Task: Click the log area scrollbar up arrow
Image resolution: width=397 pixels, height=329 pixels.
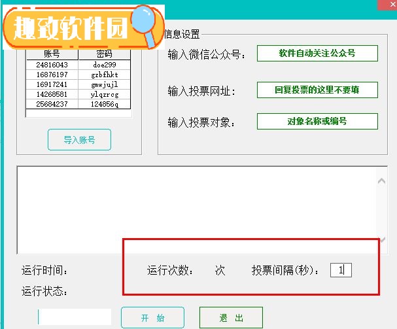Action: coord(383,181)
